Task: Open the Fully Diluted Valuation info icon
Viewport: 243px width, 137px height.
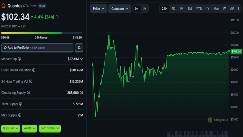Action: pos(34,70)
